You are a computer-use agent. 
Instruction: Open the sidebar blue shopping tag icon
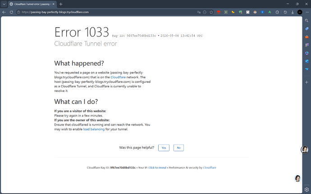pyautogui.click(x=306, y=29)
